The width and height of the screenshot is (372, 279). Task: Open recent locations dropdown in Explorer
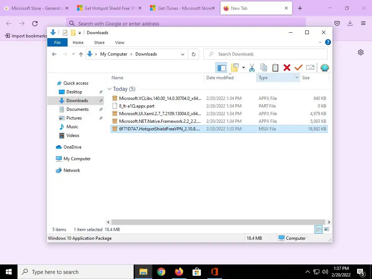coord(73,54)
